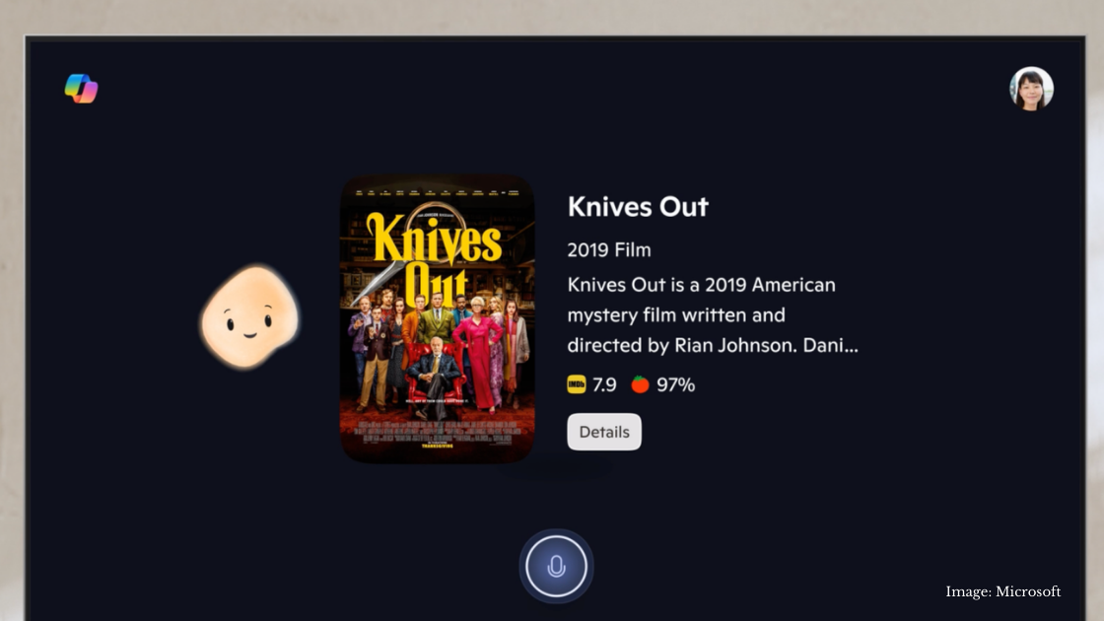The image size is (1104, 621).
Task: Click the 97% Rotten Tomatoes score
Action: (x=676, y=384)
